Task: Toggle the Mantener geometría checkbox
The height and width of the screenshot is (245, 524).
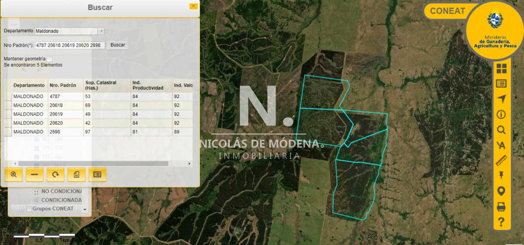Action: click(50, 59)
